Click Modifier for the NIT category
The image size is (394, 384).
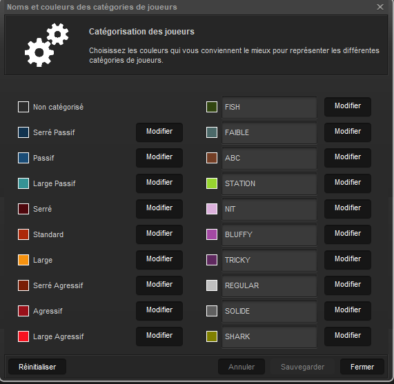[x=348, y=209]
